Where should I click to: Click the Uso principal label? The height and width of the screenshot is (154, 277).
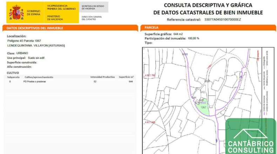(x=16, y=58)
